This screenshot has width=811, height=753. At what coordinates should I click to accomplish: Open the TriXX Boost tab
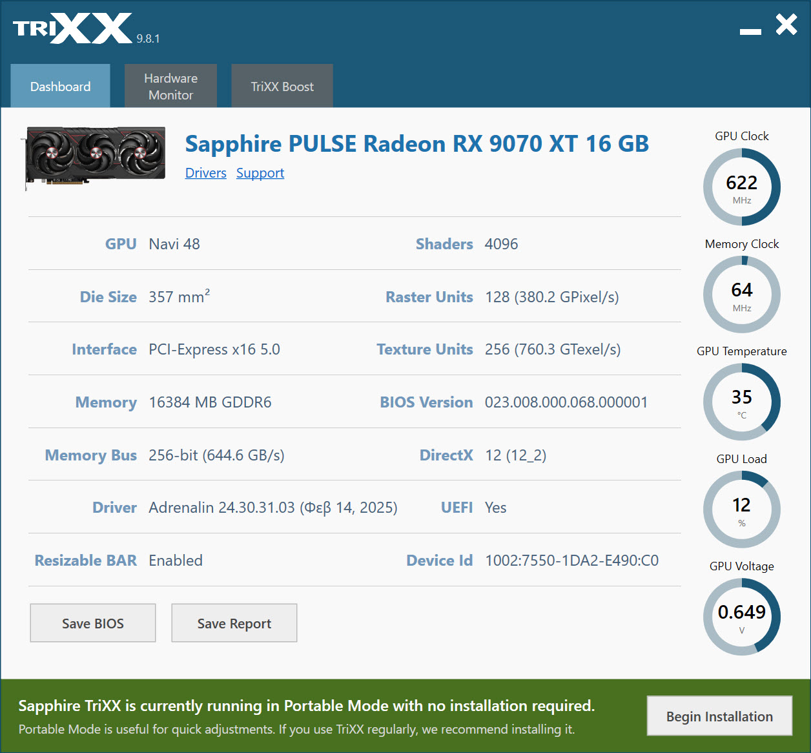point(282,86)
